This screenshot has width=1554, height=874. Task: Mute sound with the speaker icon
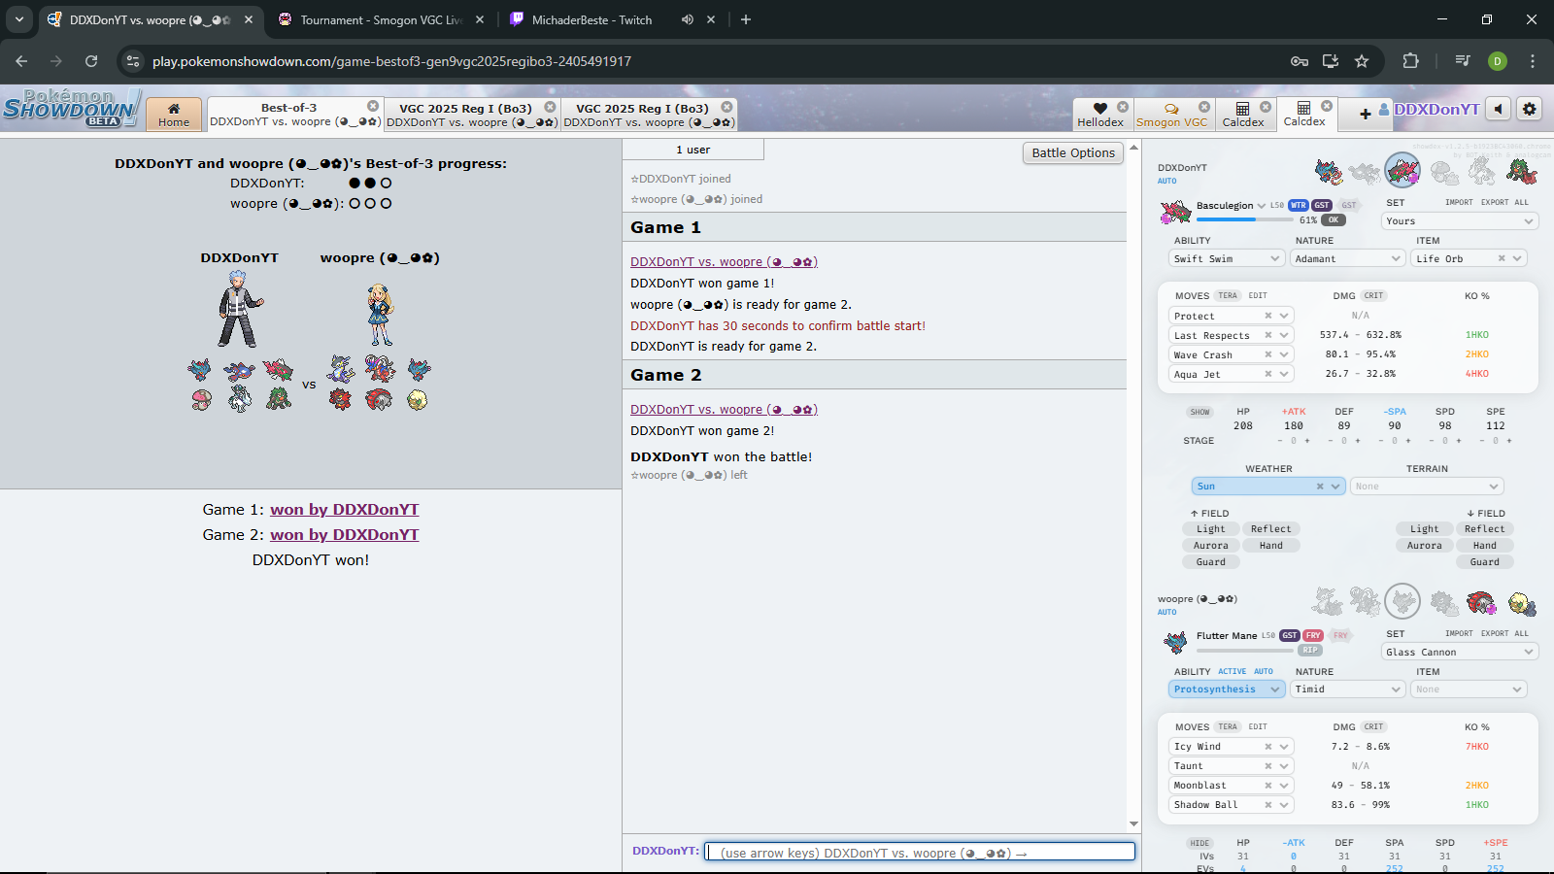(1499, 109)
